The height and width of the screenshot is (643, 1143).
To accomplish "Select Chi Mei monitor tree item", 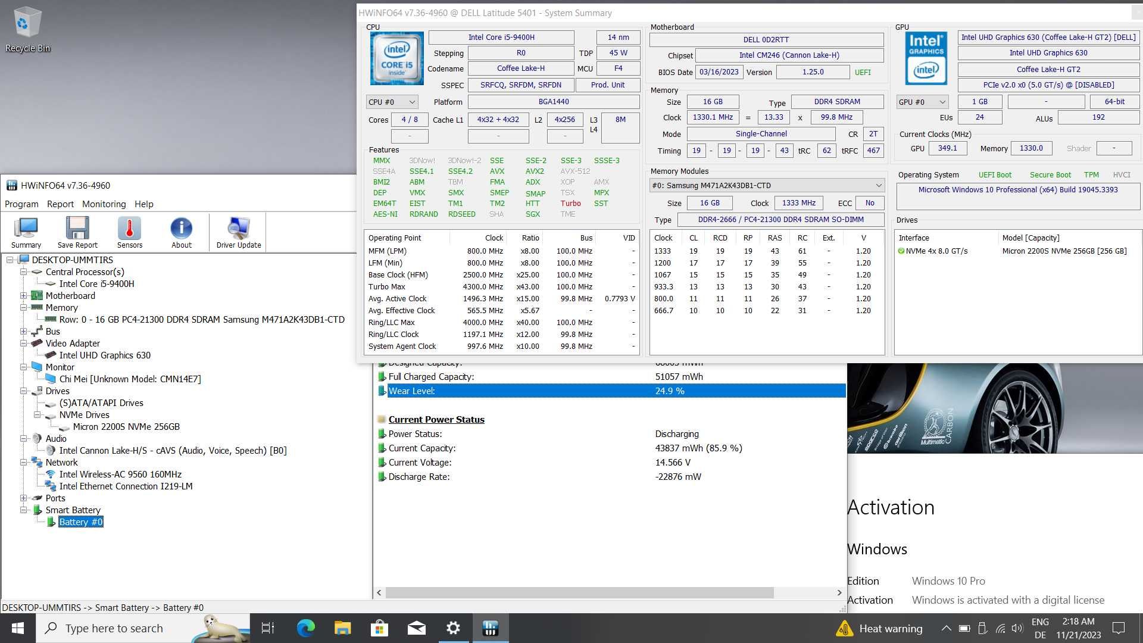I will tap(130, 379).
